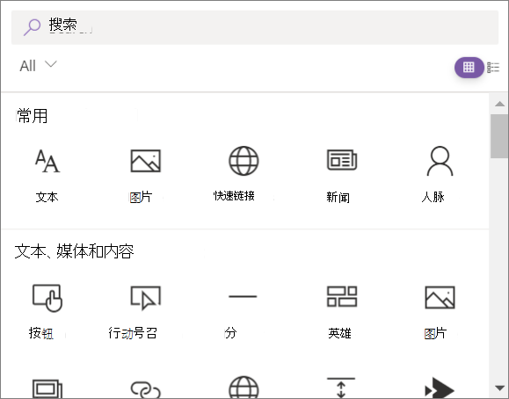Screen dimensions: 509x399
Task: Select the globe icon in bottom row
Action: tap(244, 388)
